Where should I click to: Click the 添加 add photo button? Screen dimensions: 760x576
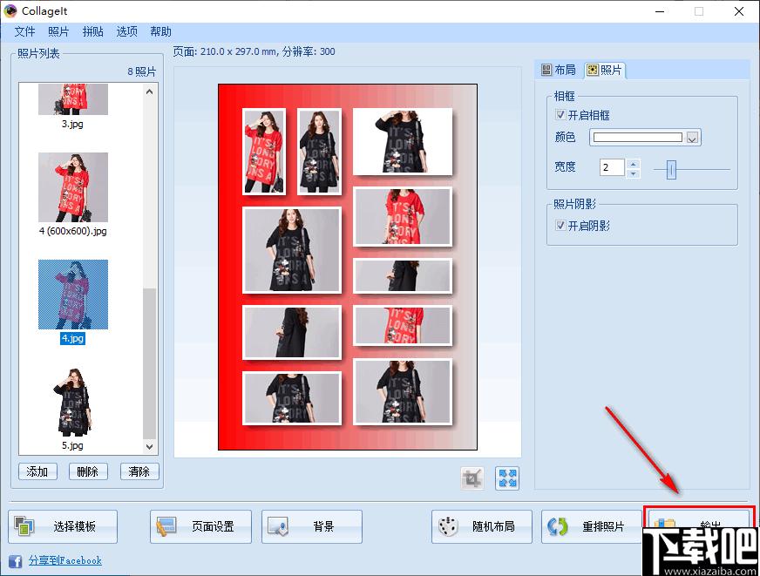[37, 471]
